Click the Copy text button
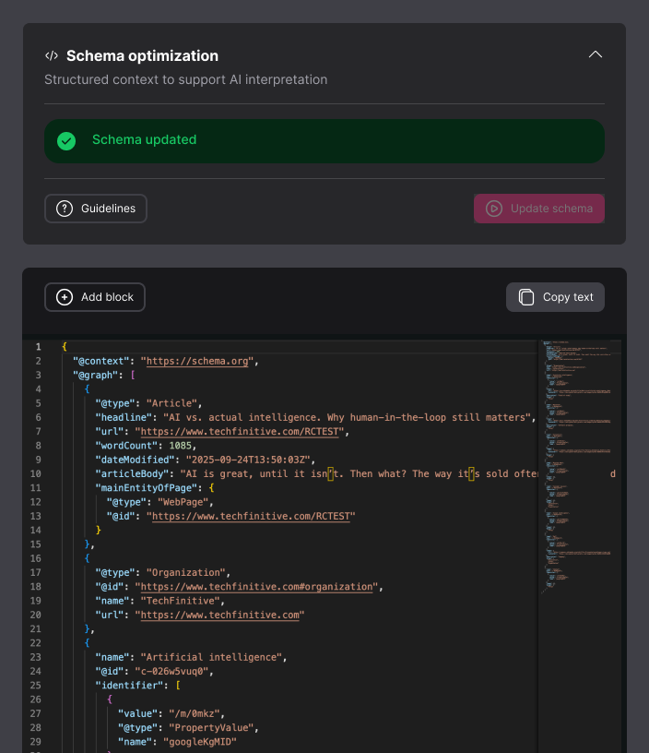Image resolution: width=649 pixels, height=753 pixels. 555,297
